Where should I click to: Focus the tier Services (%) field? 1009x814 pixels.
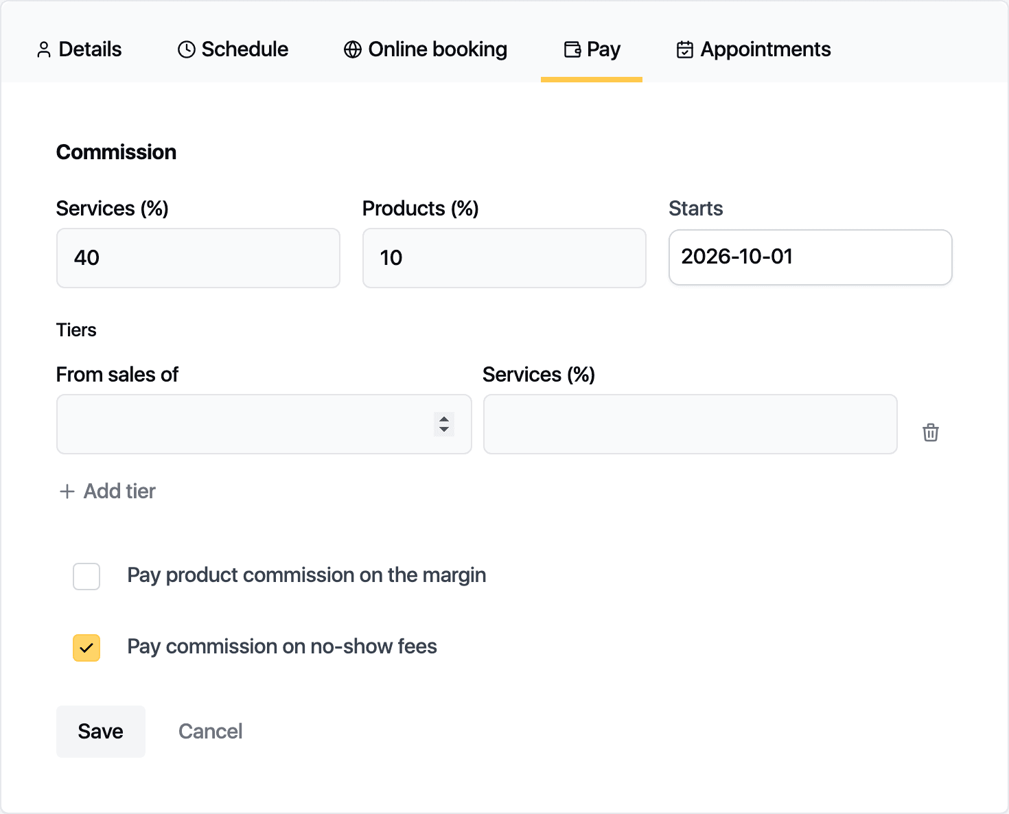click(x=691, y=424)
